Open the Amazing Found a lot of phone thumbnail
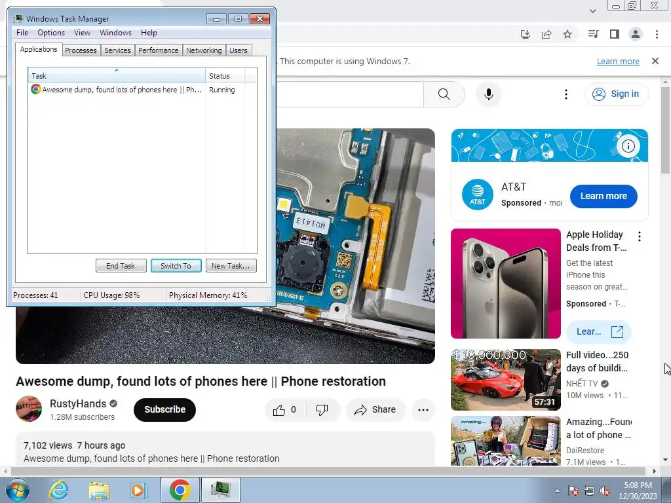 [x=505, y=441]
